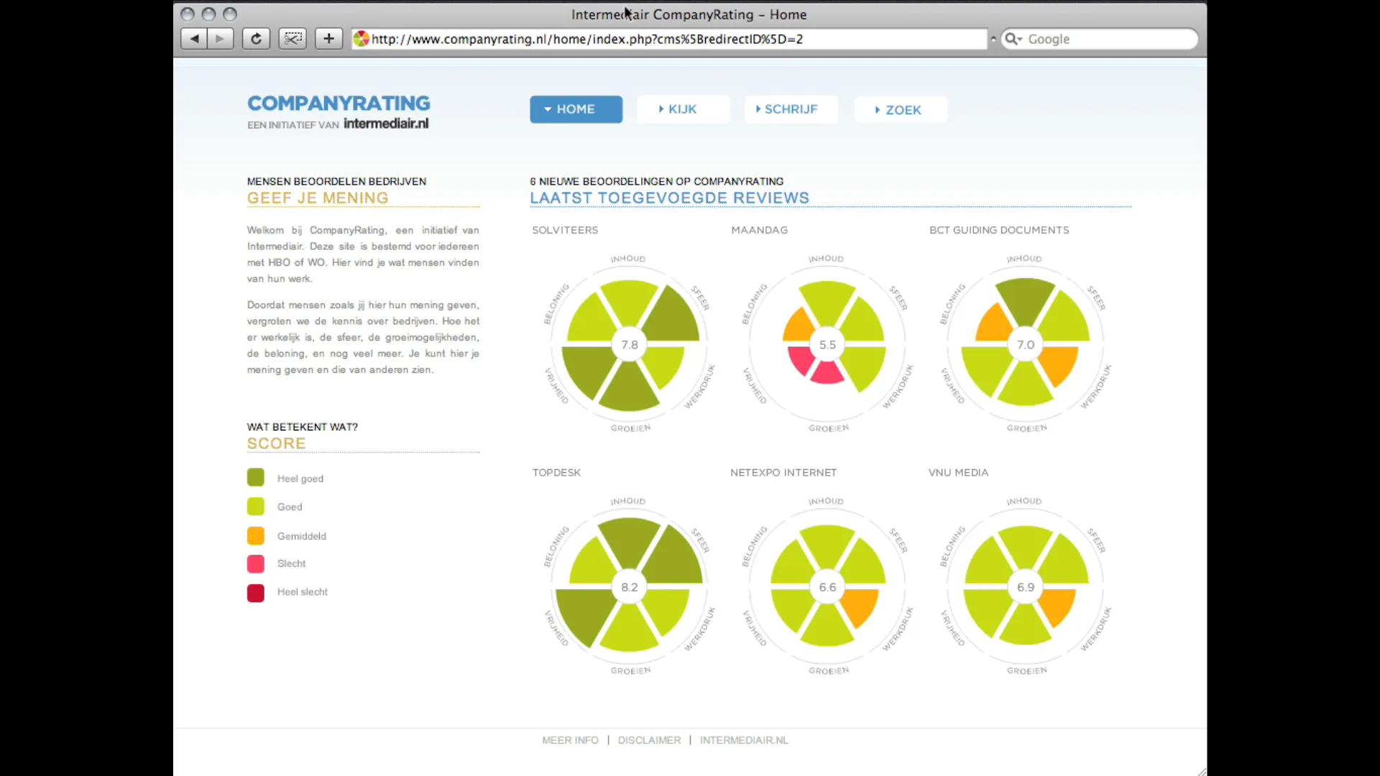This screenshot has width=1380, height=776.
Task: Click the Solviteers 7.8 rating wheel
Action: [x=630, y=344]
